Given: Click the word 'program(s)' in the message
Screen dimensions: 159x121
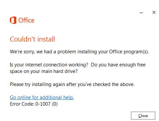Looking at the screenshot, I should point(136,52).
